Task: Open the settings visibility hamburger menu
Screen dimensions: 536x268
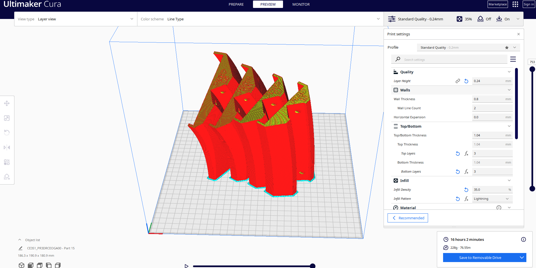Action: coord(513,59)
